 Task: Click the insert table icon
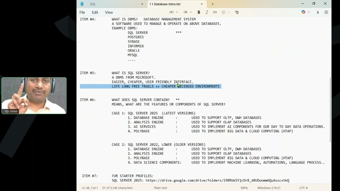coord(223,12)
